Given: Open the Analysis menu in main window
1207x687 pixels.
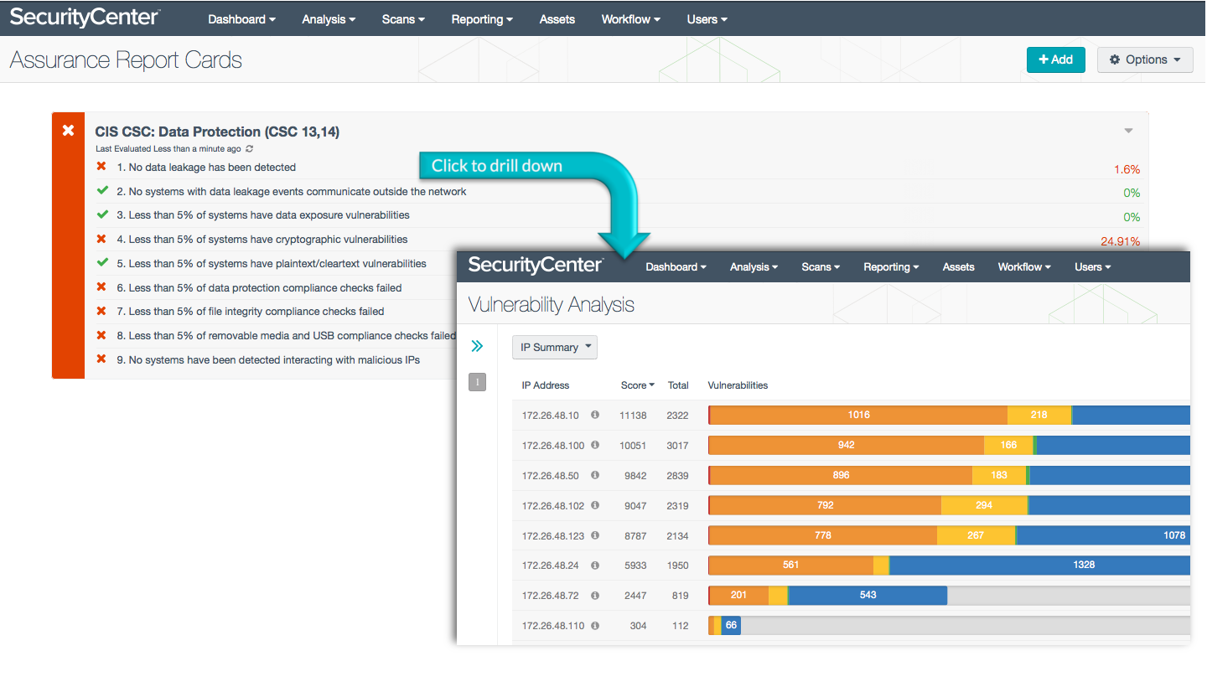Looking at the screenshot, I should click(329, 19).
